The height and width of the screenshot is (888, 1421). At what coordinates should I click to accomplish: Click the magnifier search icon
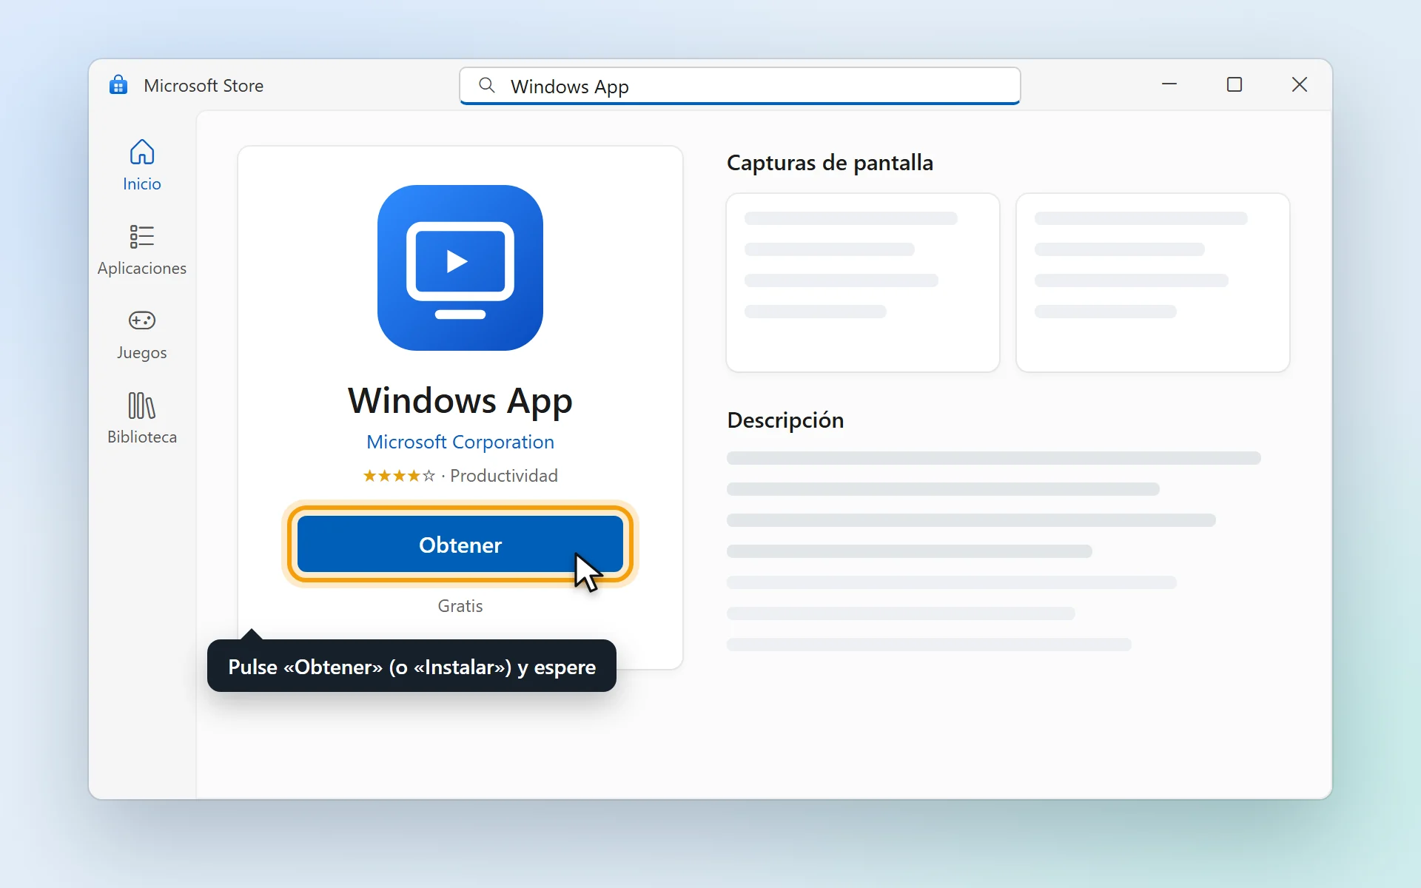(486, 86)
